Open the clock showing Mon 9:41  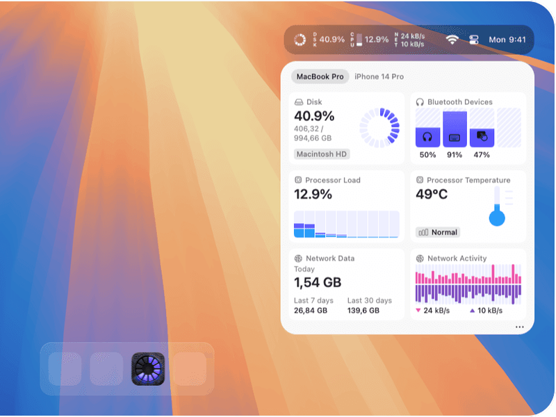point(507,40)
